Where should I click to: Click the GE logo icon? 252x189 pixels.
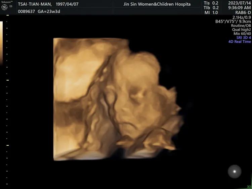pyautogui.click(x=5, y=7)
